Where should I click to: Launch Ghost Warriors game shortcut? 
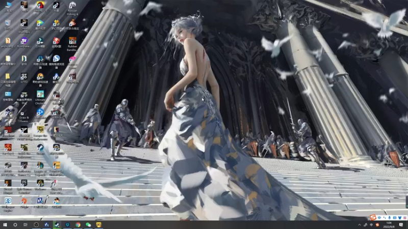click(24, 23)
